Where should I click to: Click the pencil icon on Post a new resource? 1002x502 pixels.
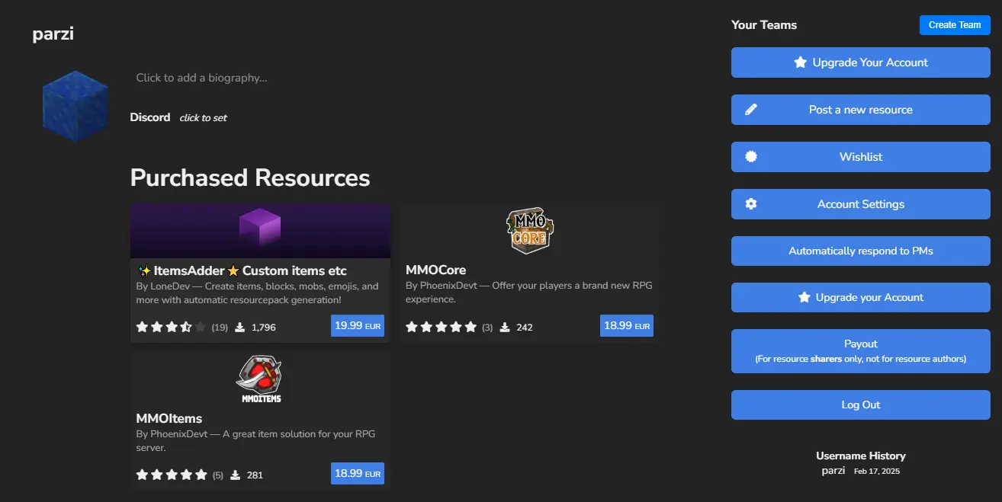[x=751, y=110]
